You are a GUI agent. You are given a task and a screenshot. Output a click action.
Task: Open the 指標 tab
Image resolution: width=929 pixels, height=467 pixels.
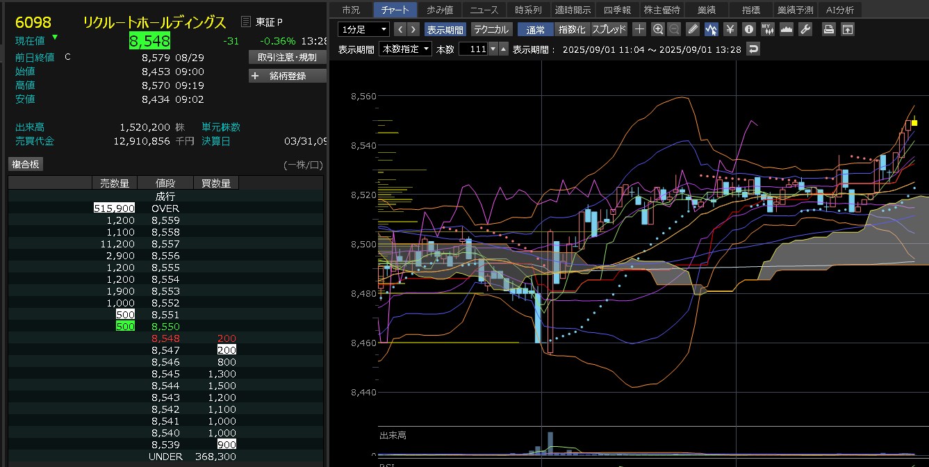pos(750,10)
